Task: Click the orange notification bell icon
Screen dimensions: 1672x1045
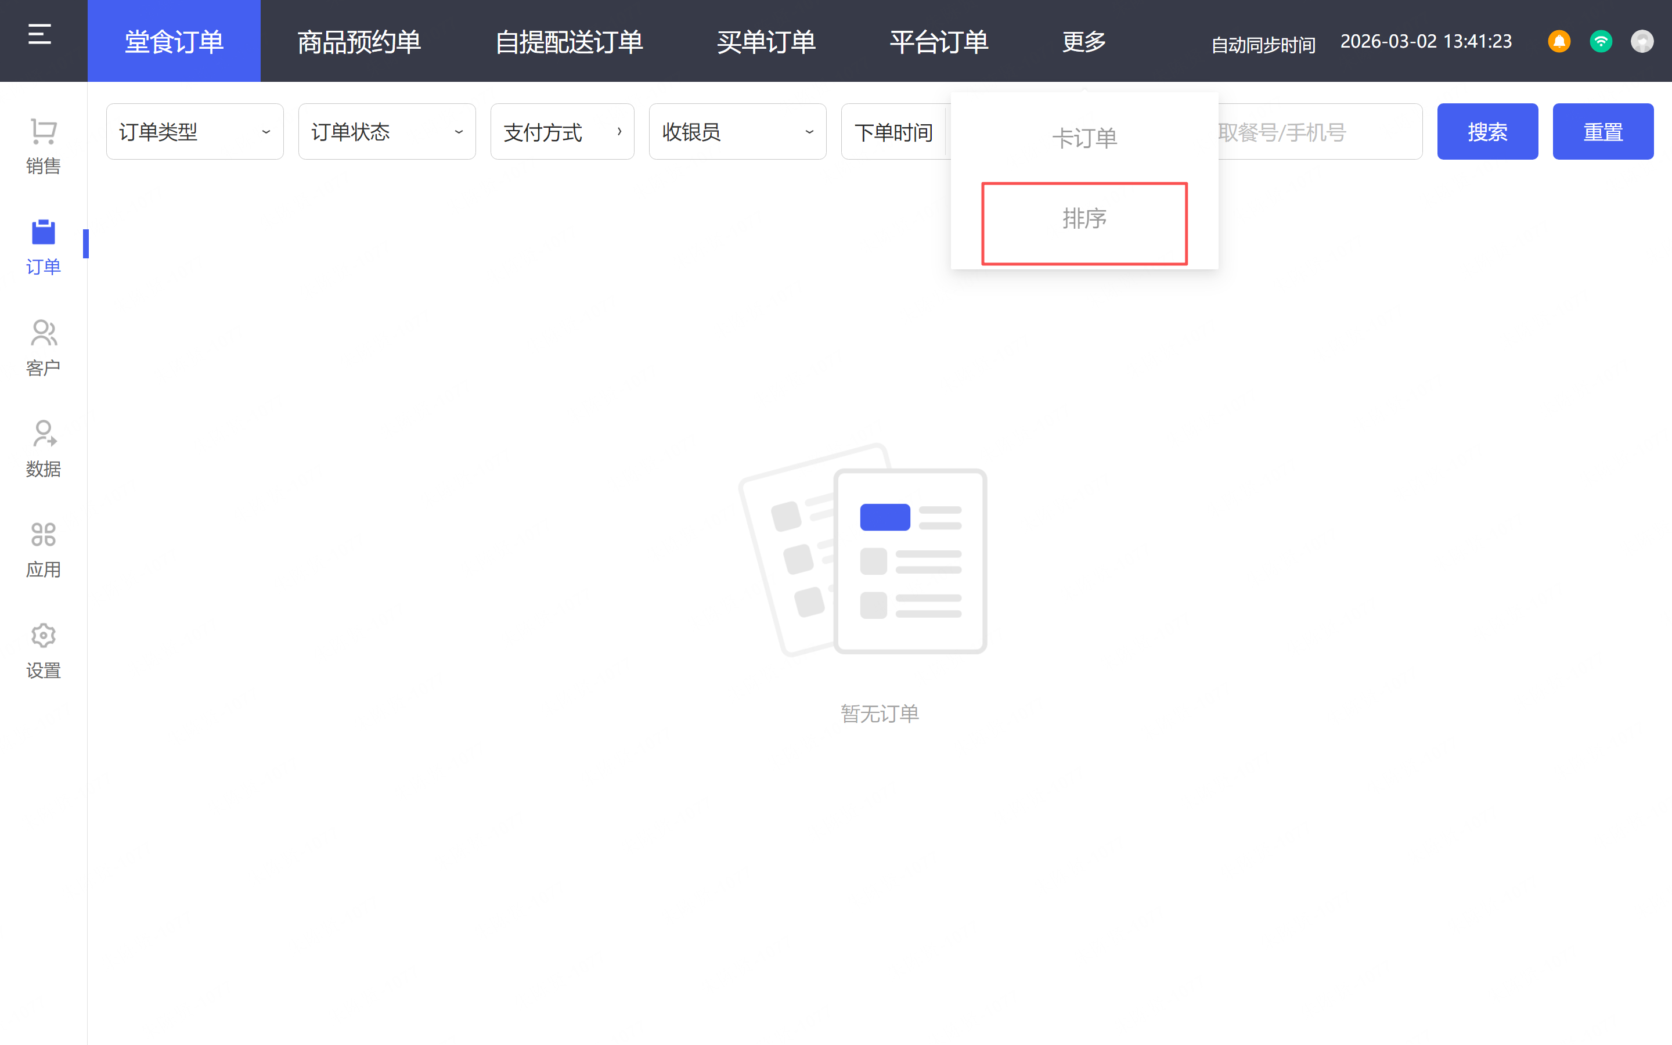Action: pos(1559,41)
